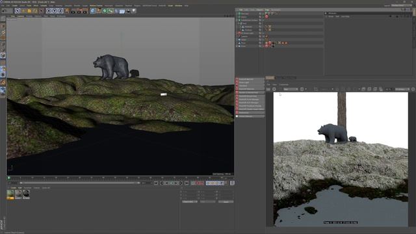416x234 pixels.
Task: Open RenderView Customize menu
Action: (284, 84)
